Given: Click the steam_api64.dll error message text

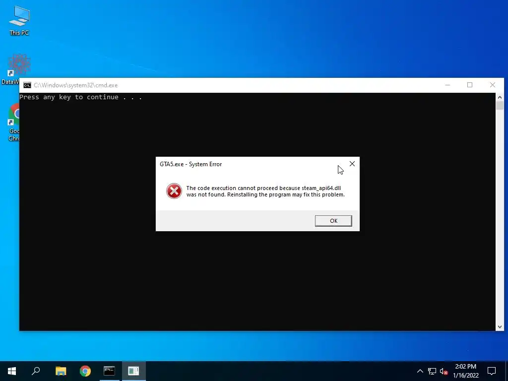Looking at the screenshot, I should click(265, 191).
